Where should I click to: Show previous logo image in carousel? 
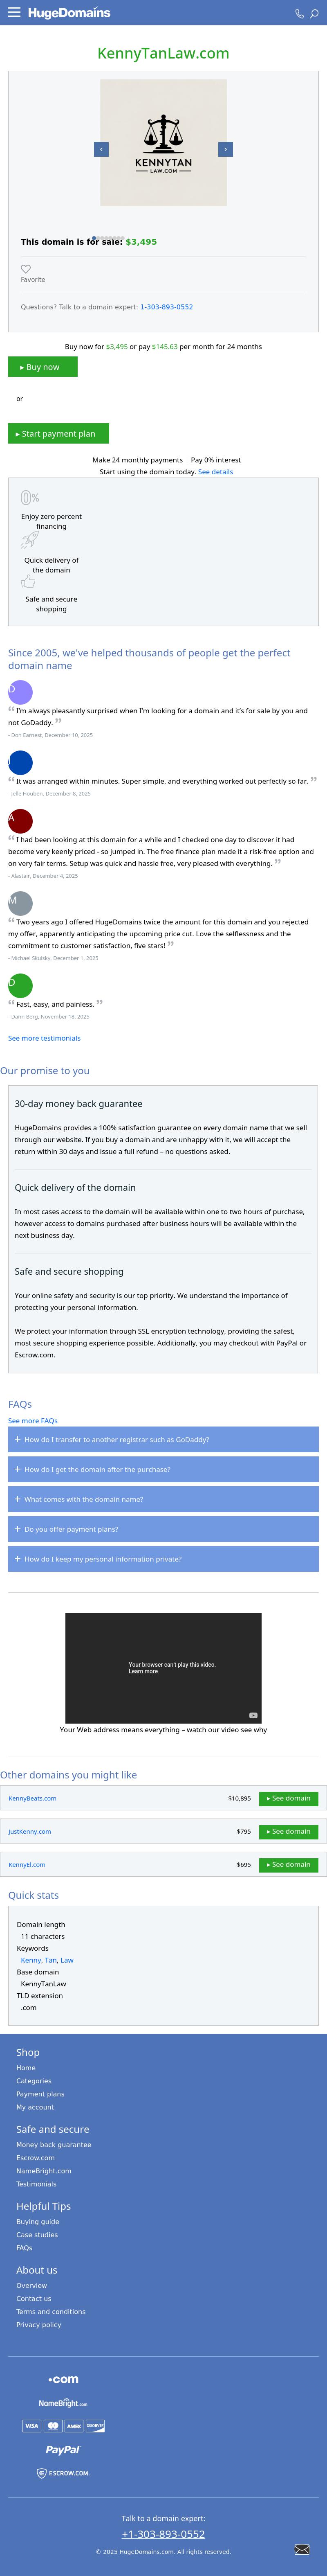(101, 149)
